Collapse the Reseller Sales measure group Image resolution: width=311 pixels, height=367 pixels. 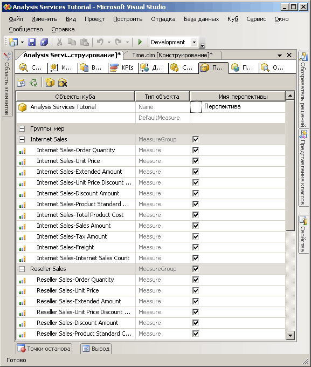[x=22, y=269]
